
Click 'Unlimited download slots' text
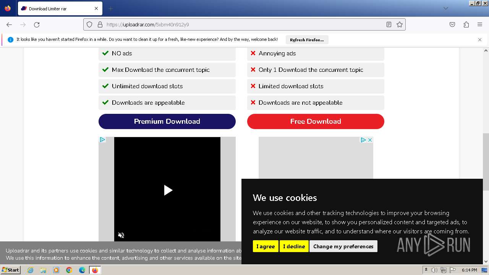147,86
